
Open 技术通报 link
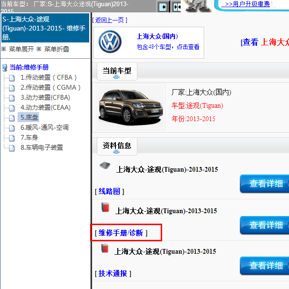click(x=113, y=273)
